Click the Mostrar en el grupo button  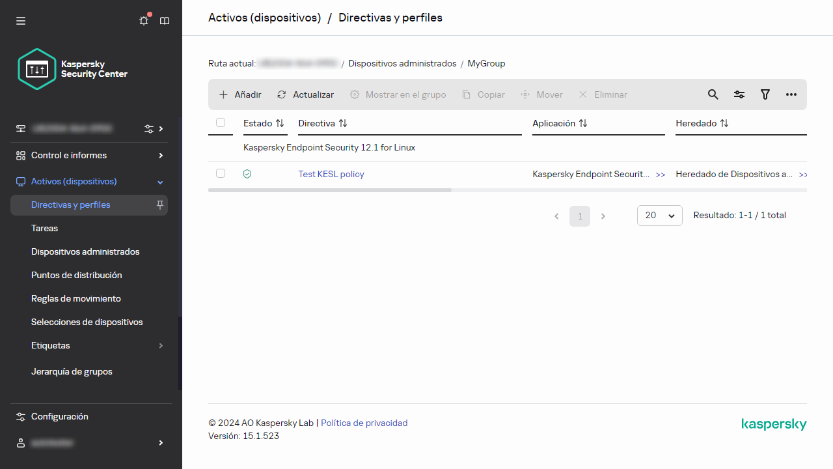[398, 94]
